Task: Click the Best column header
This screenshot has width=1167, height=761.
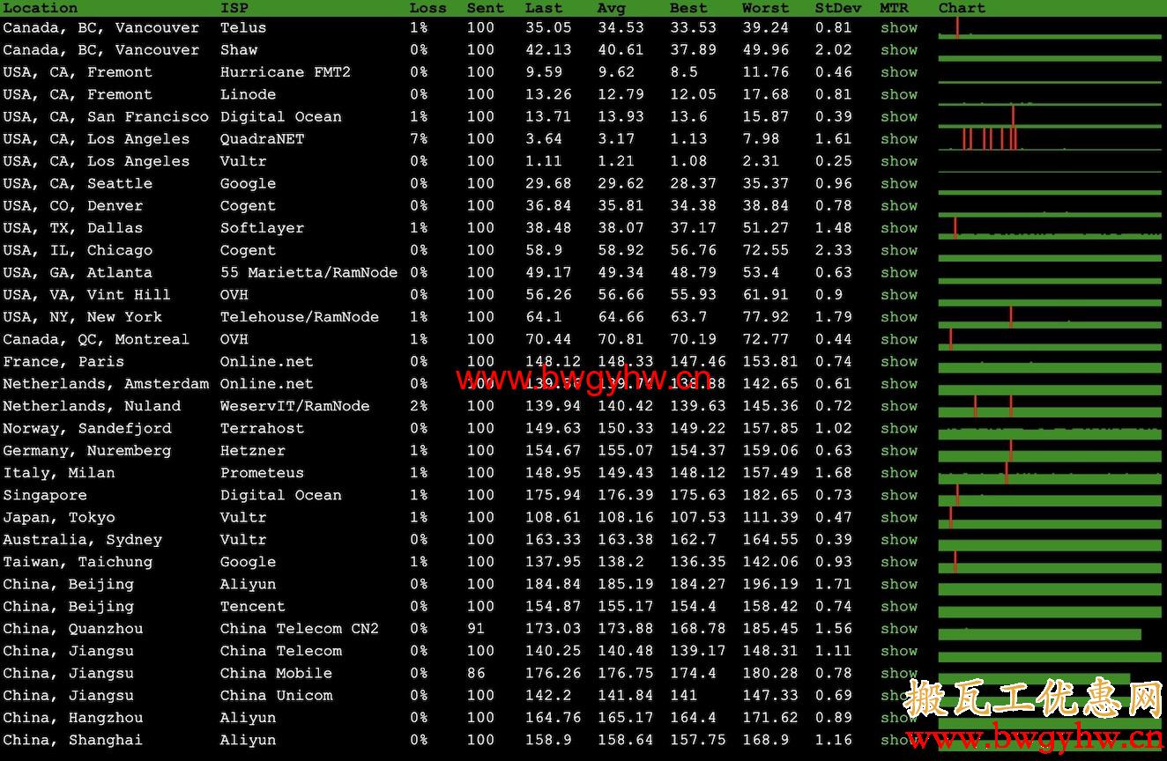Action: [688, 7]
